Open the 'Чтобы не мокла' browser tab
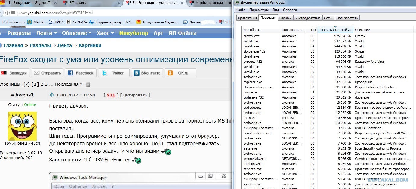416x189 pixels. click(x=210, y=3)
